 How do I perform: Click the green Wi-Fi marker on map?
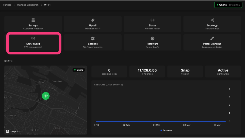point(46,96)
